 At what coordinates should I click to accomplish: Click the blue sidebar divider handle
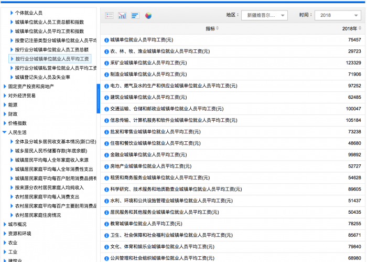click(x=98, y=99)
